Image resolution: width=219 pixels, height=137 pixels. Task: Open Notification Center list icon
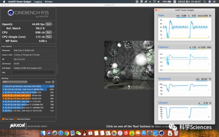point(214,2)
